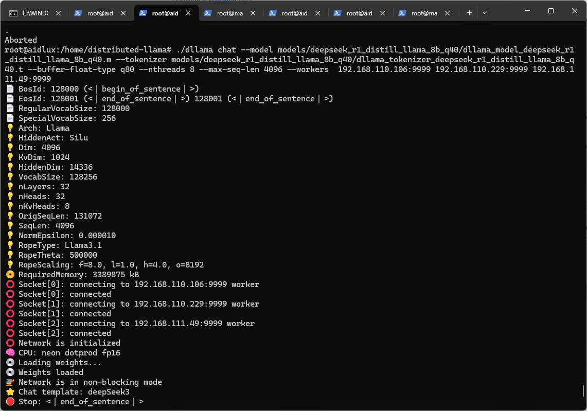Click the 'NormEpsilon: 0.000010' text
587x411 pixels.
pyautogui.click(x=67, y=235)
